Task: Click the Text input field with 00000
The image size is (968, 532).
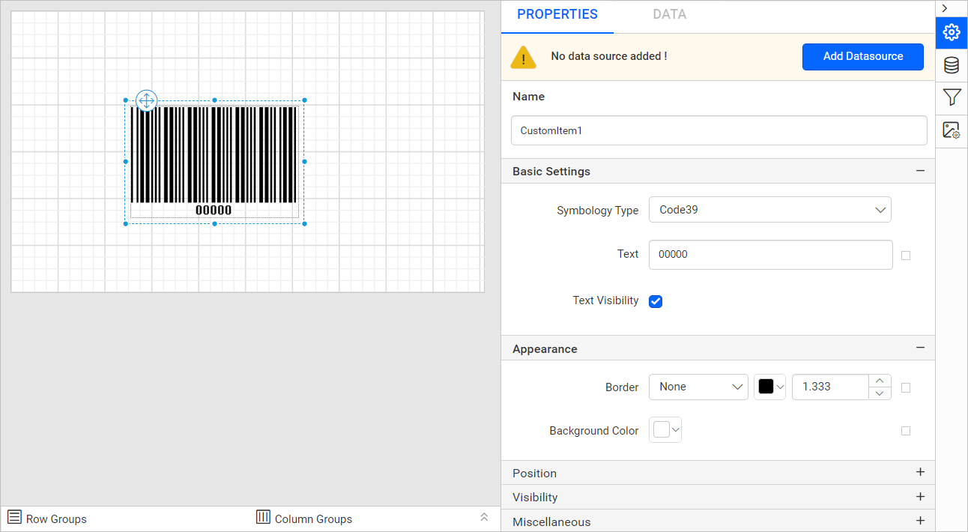Action: [x=771, y=255]
